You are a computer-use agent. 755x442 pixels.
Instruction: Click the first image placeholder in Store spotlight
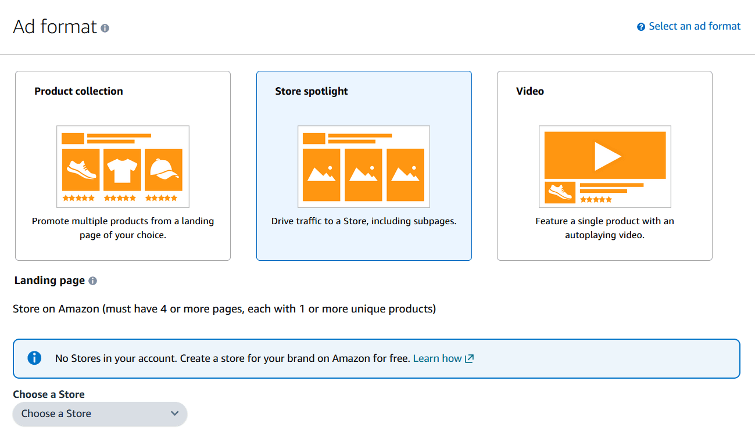click(x=321, y=174)
